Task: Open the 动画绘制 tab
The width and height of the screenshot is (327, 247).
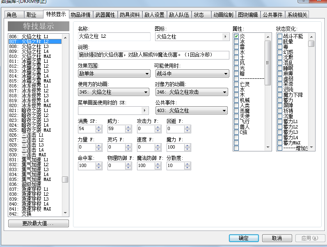Action: click(x=223, y=15)
